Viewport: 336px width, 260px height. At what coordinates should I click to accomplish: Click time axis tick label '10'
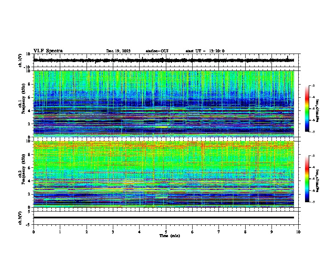pyautogui.click(x=298, y=232)
